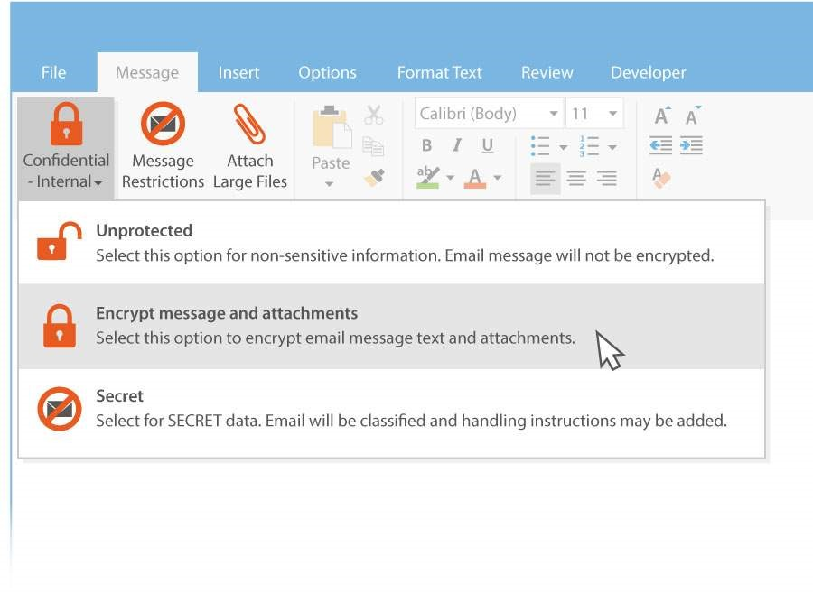Click the Grow Font icon

coord(661,116)
